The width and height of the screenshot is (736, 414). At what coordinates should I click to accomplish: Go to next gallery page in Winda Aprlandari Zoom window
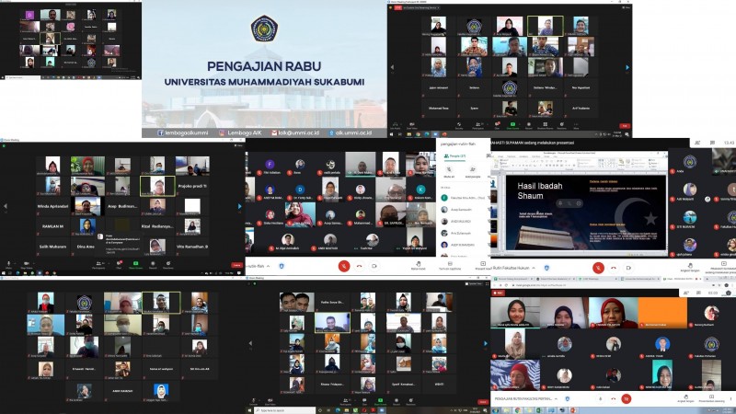click(240, 206)
